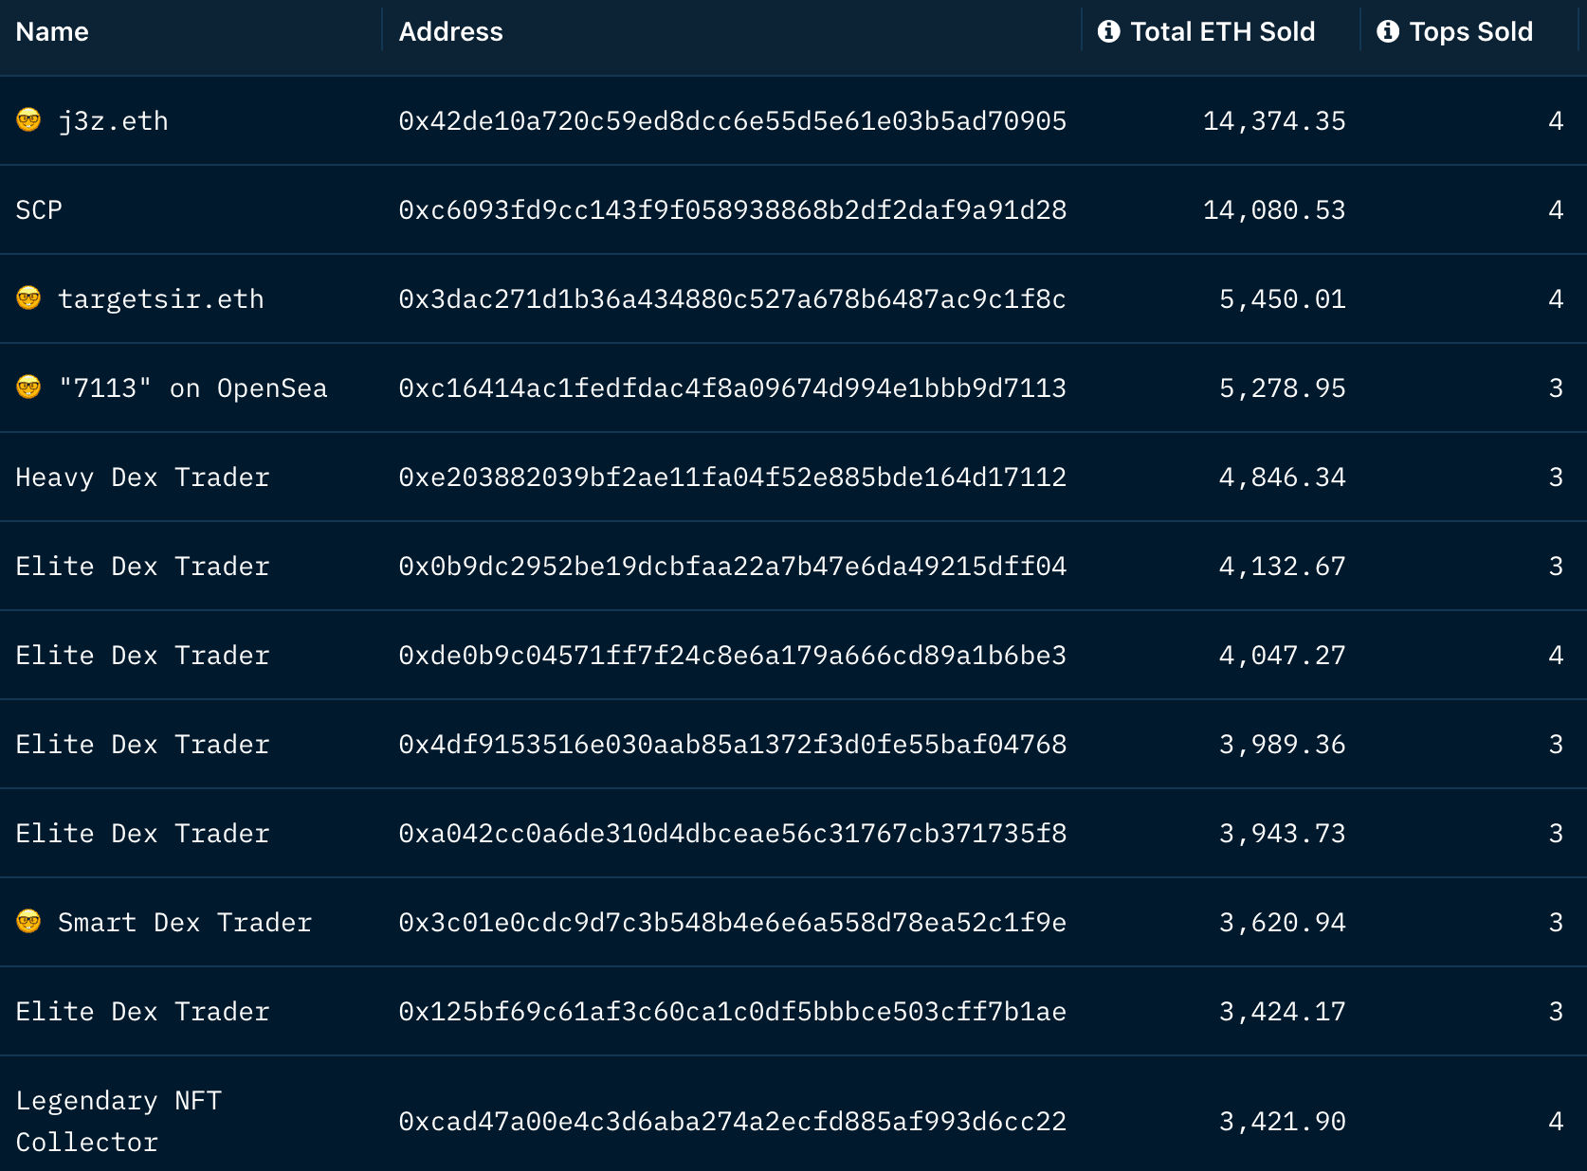
Task: Open the j3z.eth wallet name
Action: click(x=113, y=121)
